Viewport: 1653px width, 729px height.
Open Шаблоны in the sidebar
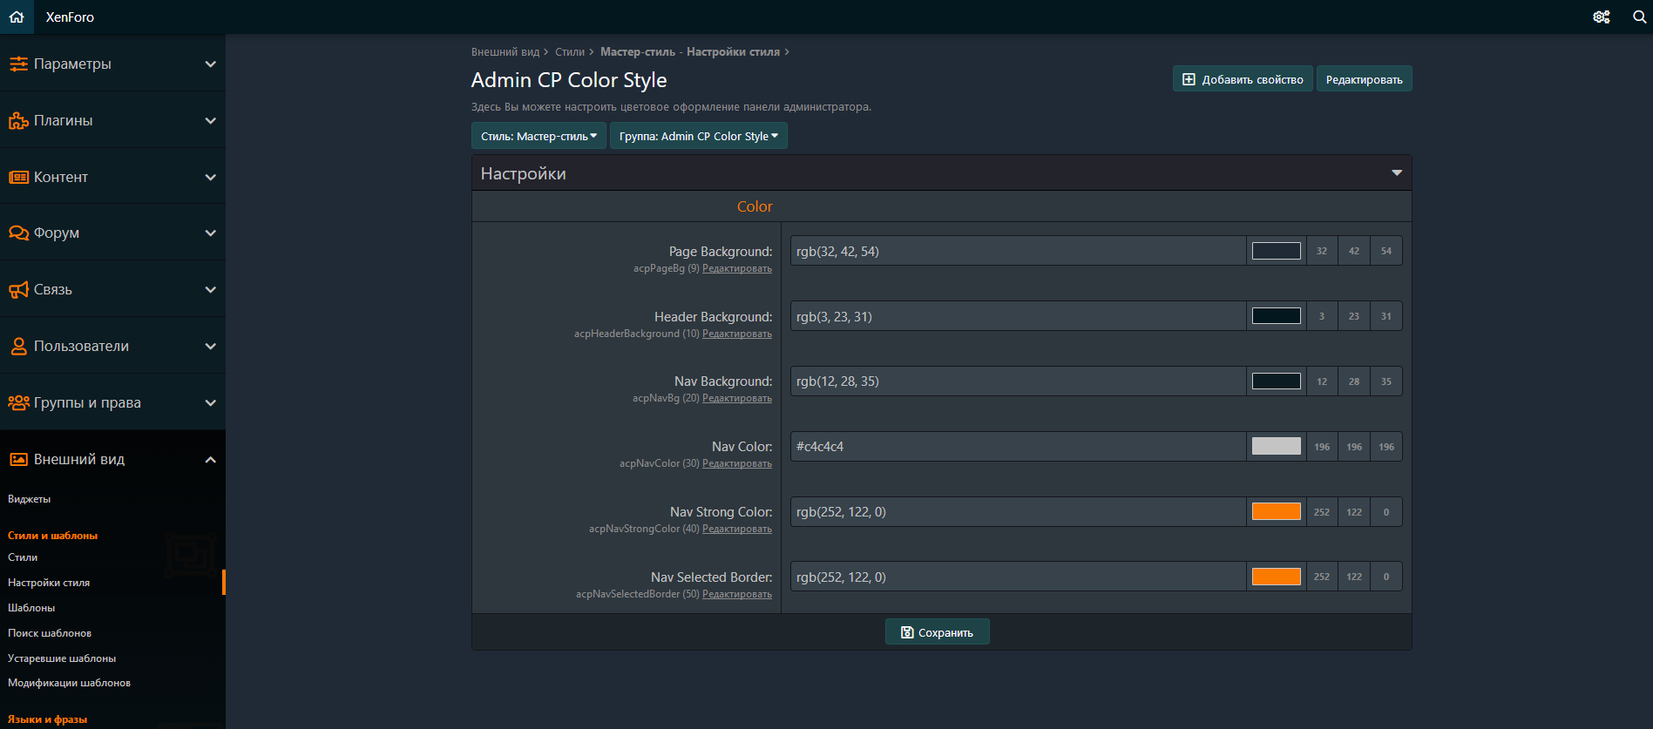[31, 608]
